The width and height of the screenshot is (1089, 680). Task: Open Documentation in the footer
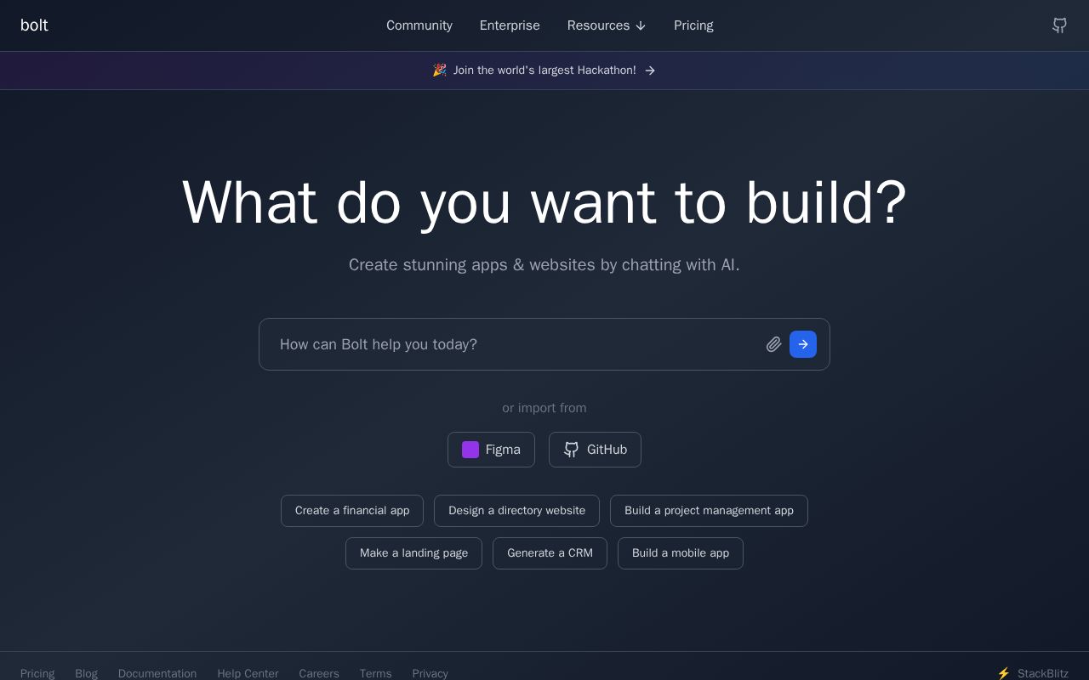click(x=157, y=673)
